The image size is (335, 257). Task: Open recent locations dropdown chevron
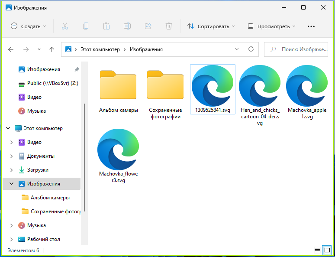[x=39, y=49]
